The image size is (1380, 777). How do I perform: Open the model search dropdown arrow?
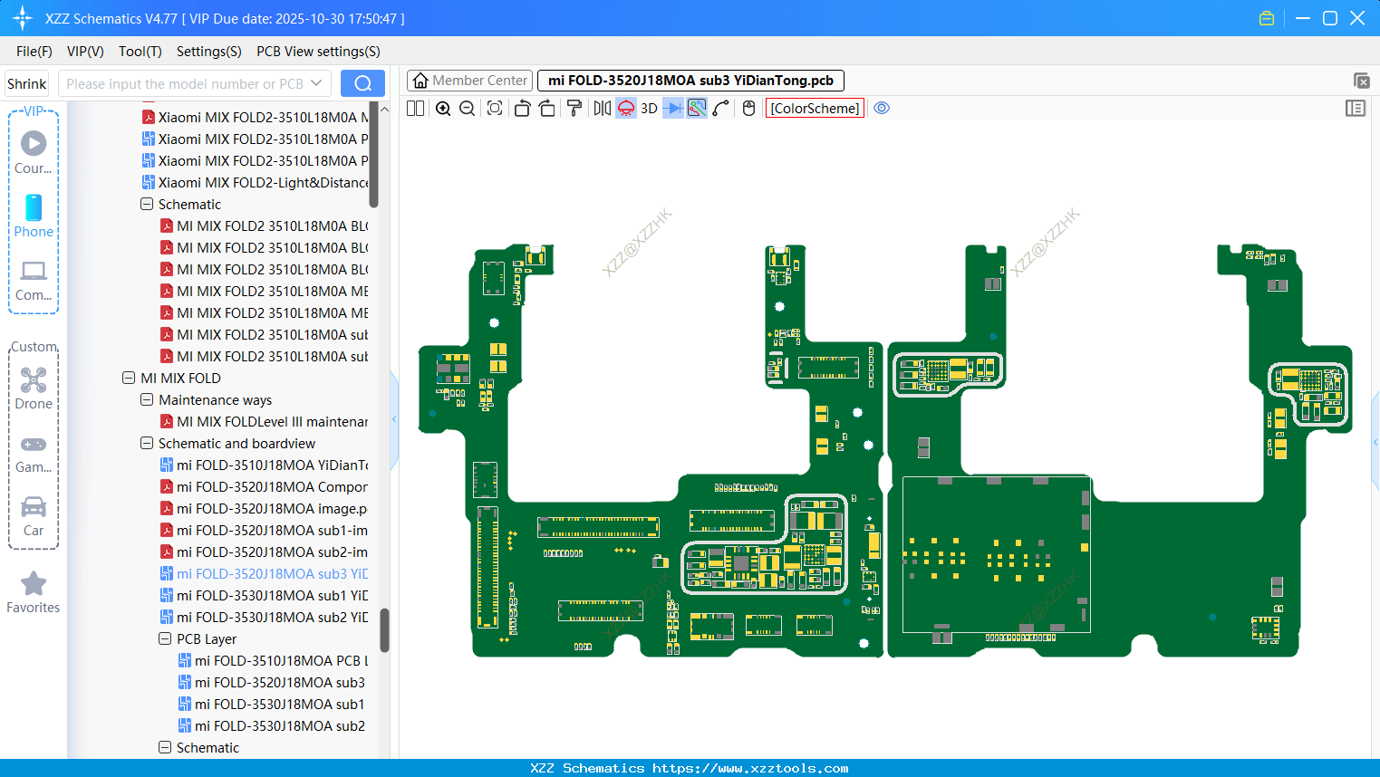coord(319,82)
